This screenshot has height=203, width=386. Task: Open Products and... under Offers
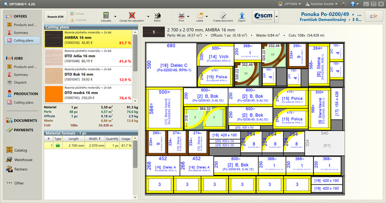pyautogui.click(x=22, y=25)
